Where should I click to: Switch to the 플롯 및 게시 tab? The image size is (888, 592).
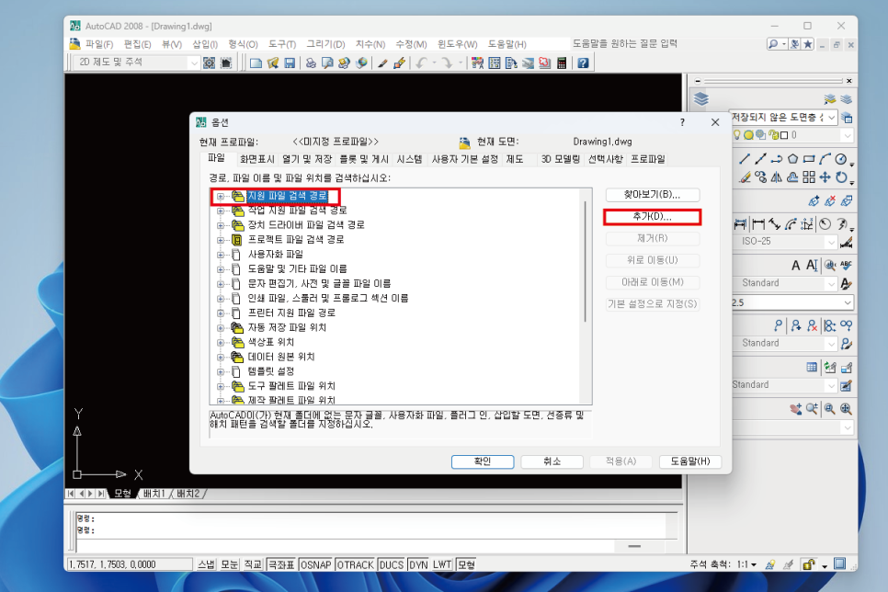coord(364,160)
